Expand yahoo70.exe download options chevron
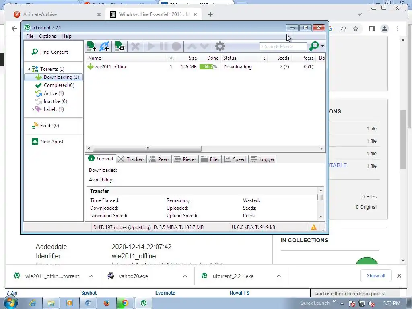Viewport: 412px width, 309px height. [x=185, y=276]
